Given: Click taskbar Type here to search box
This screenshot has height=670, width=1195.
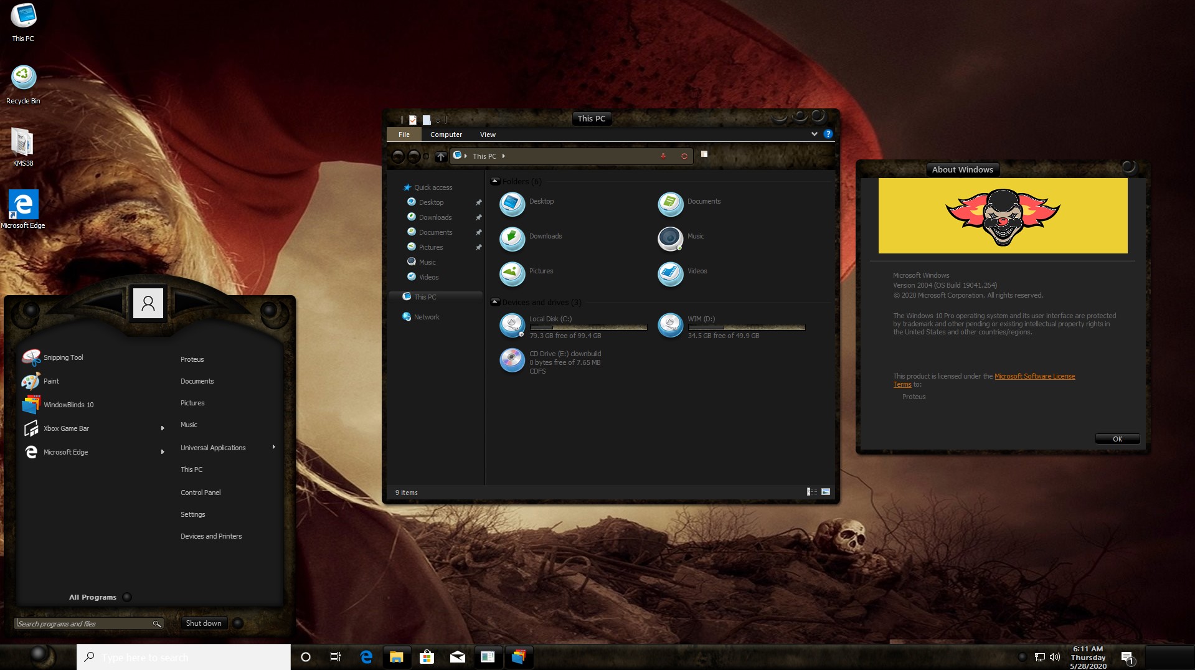Looking at the screenshot, I should (x=184, y=657).
